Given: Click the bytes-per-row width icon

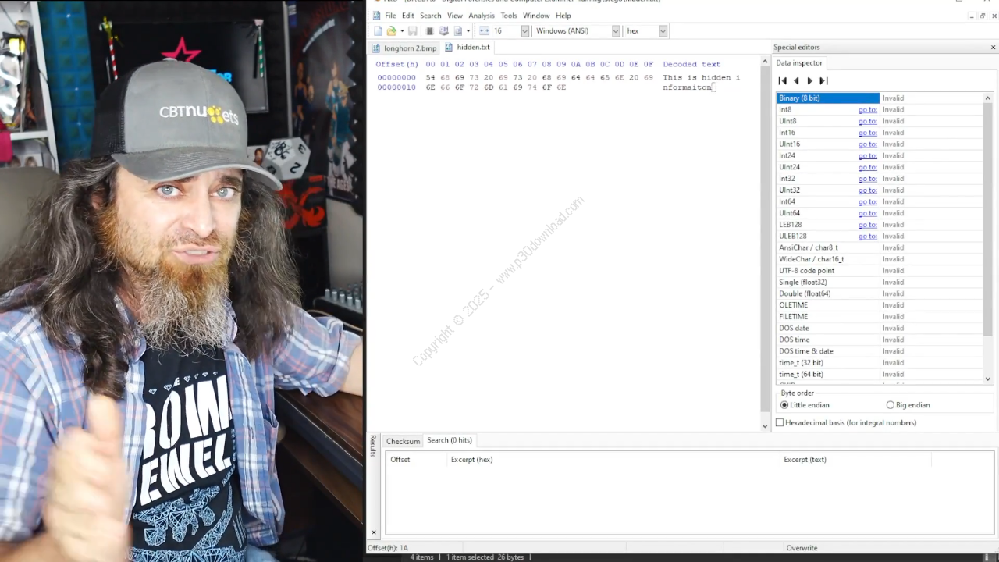Looking at the screenshot, I should [484, 31].
